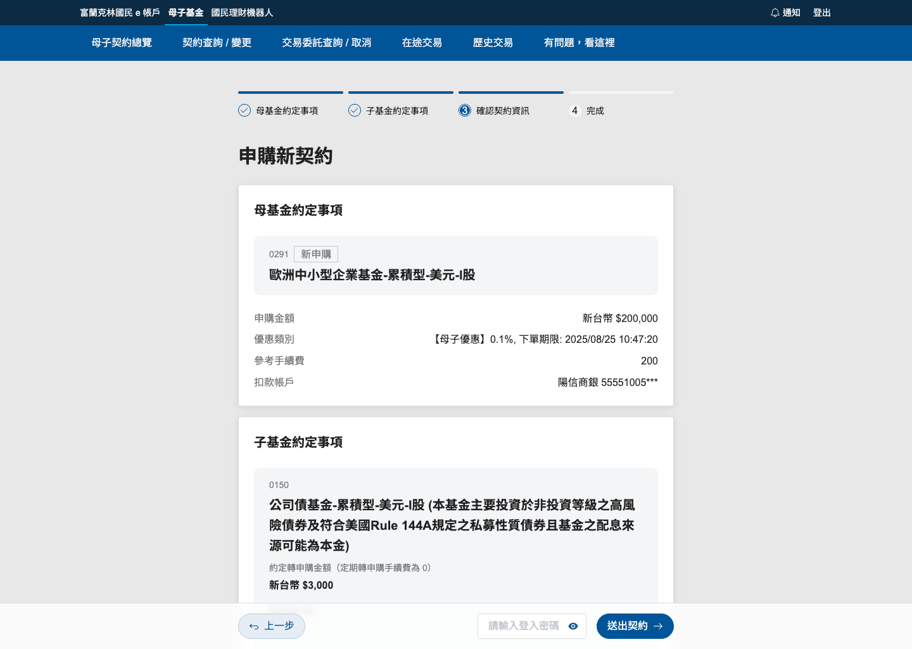Image resolution: width=912 pixels, height=649 pixels.
Task: Click the 新申購 tag badge
Action: [x=316, y=254]
